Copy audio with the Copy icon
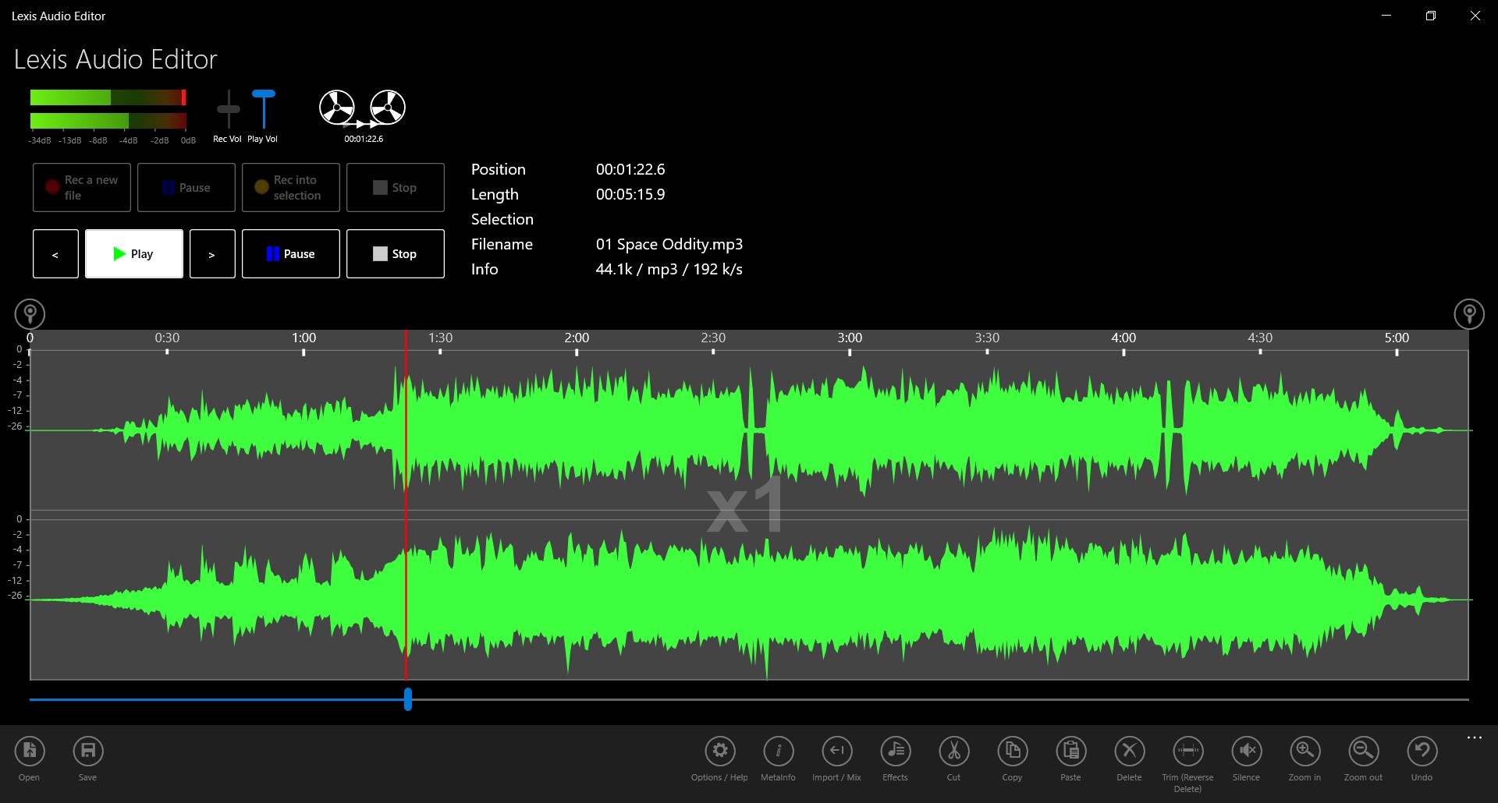1498x803 pixels. point(1011,756)
